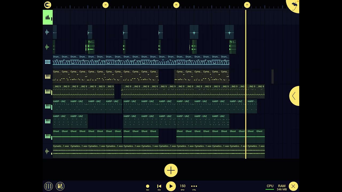Click the CPU usage meter
The width and height of the screenshot is (342, 192).
[x=270, y=187]
